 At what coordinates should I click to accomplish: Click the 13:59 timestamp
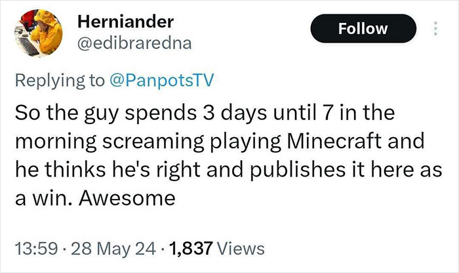36,249
